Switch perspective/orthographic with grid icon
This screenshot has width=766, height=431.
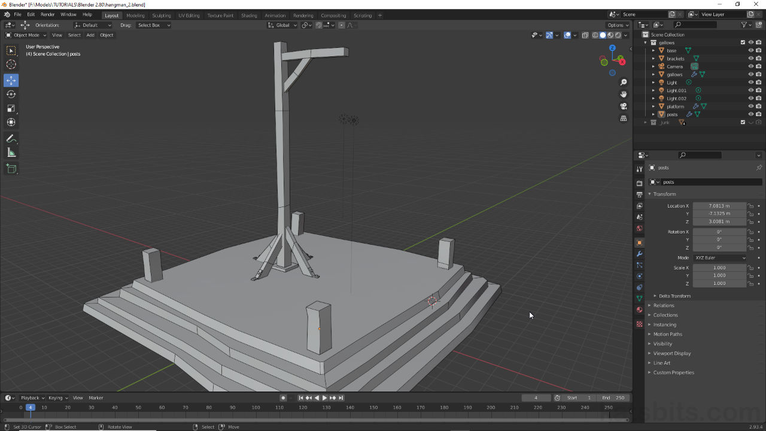coord(624,119)
